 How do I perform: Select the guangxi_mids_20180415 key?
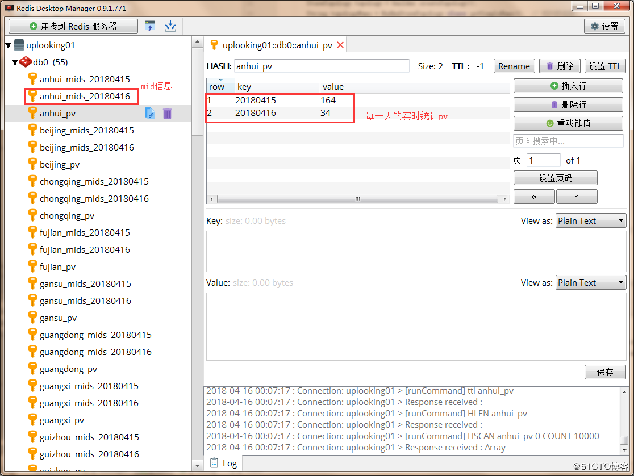pyautogui.click(x=89, y=386)
